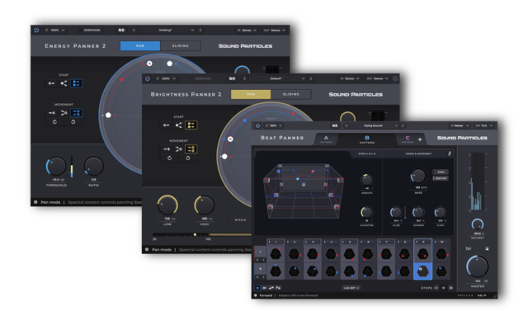The image size is (528, 311).
Task: Toggle Energy Panner 2 power button
Action: [x=36, y=30]
